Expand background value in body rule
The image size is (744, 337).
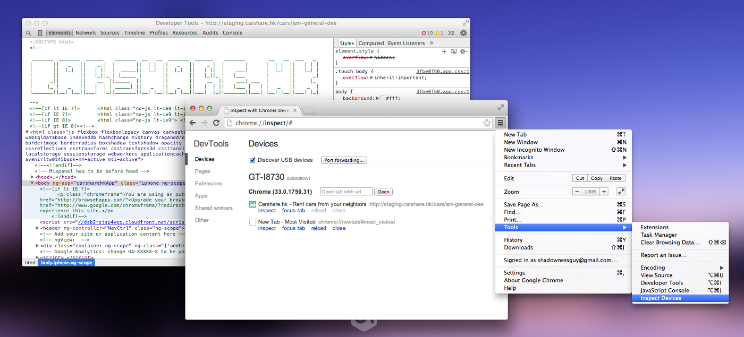pos(377,98)
